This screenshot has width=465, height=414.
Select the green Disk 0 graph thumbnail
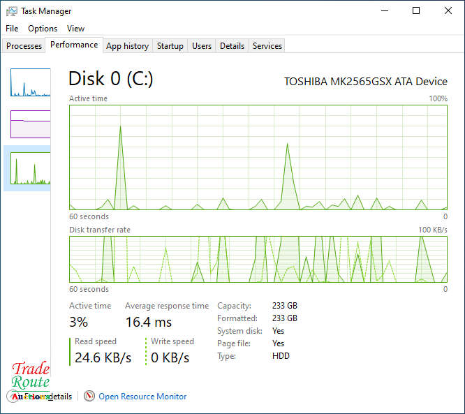click(30, 168)
